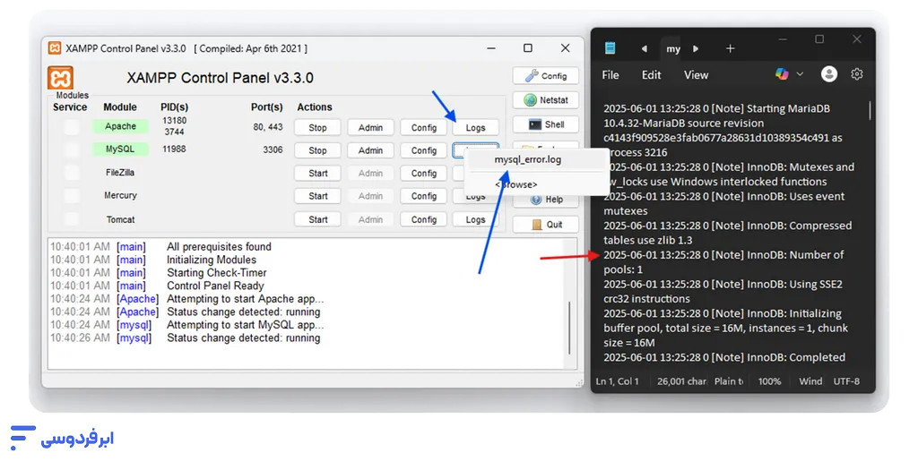
Task: Quit the XAMPP Control Panel
Action: [x=546, y=225]
